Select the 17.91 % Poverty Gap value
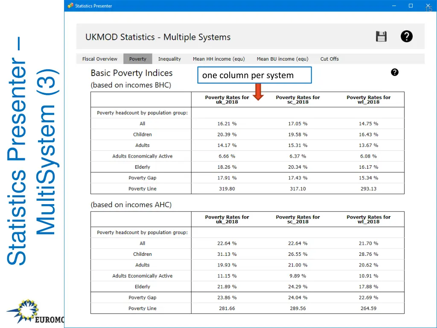Screen dimensions: 437x328 coord(227,178)
